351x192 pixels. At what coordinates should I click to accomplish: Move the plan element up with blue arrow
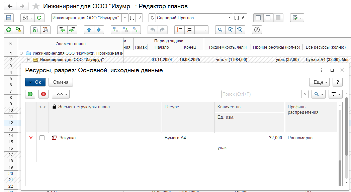click(89, 30)
